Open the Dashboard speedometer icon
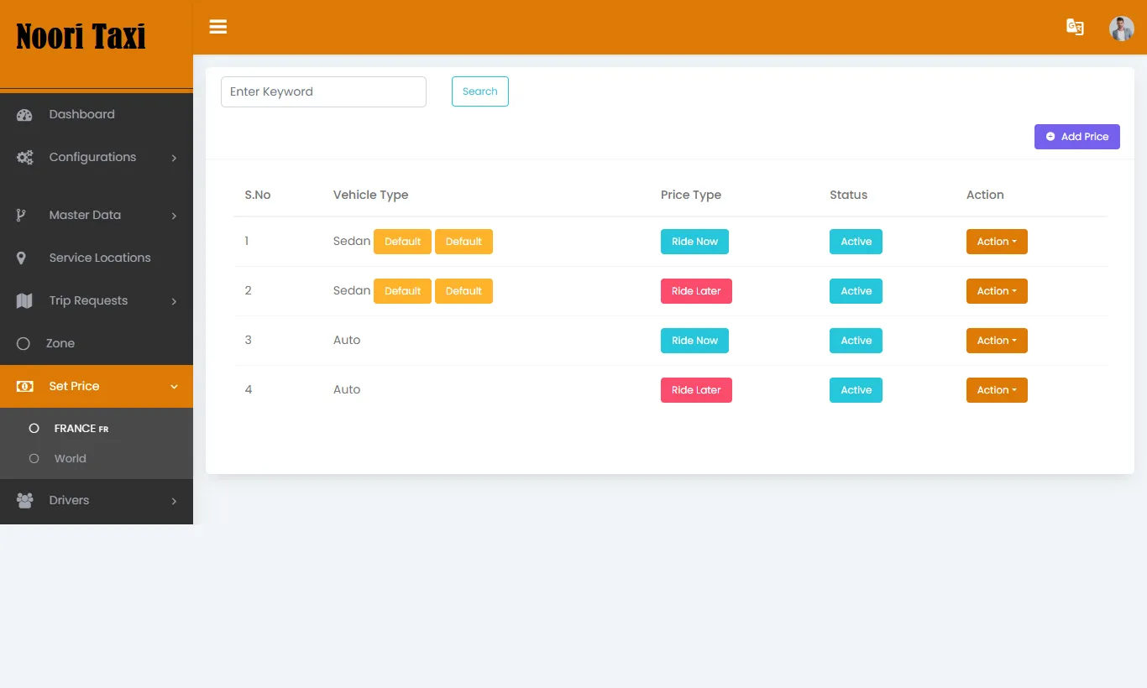The height and width of the screenshot is (688, 1147). click(24, 114)
